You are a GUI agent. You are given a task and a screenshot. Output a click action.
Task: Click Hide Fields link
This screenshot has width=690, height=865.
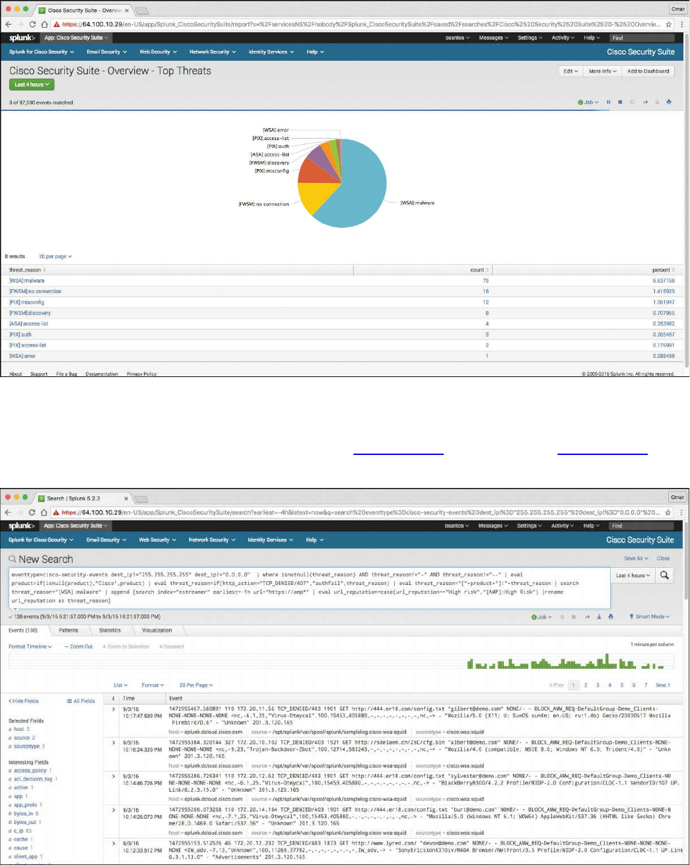(x=23, y=701)
